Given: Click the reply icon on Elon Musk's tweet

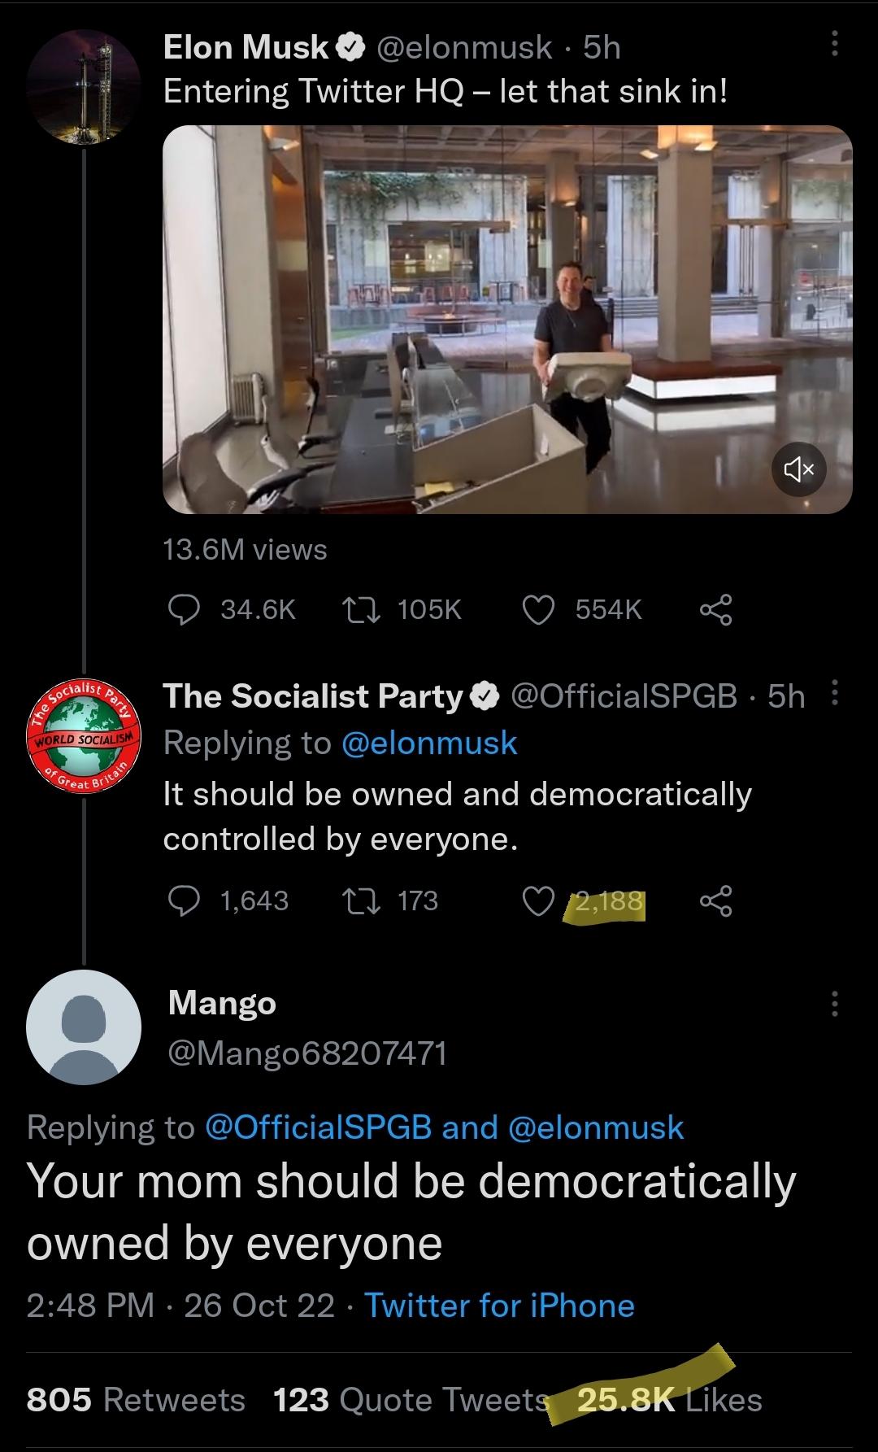Looking at the screenshot, I should (x=184, y=609).
